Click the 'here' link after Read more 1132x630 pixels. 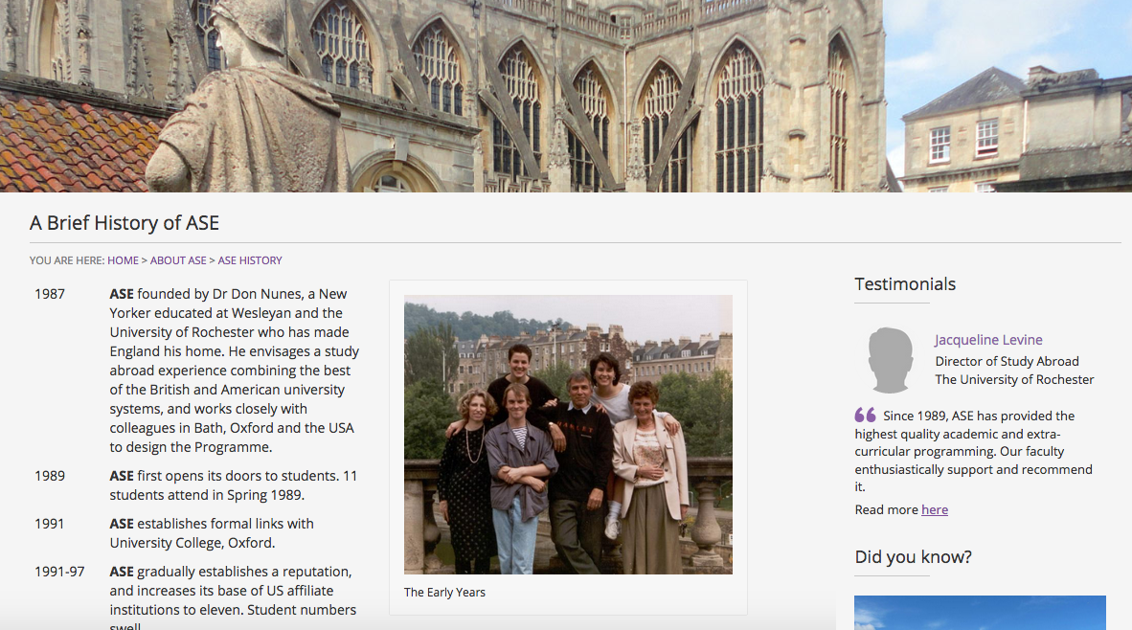coord(935,509)
